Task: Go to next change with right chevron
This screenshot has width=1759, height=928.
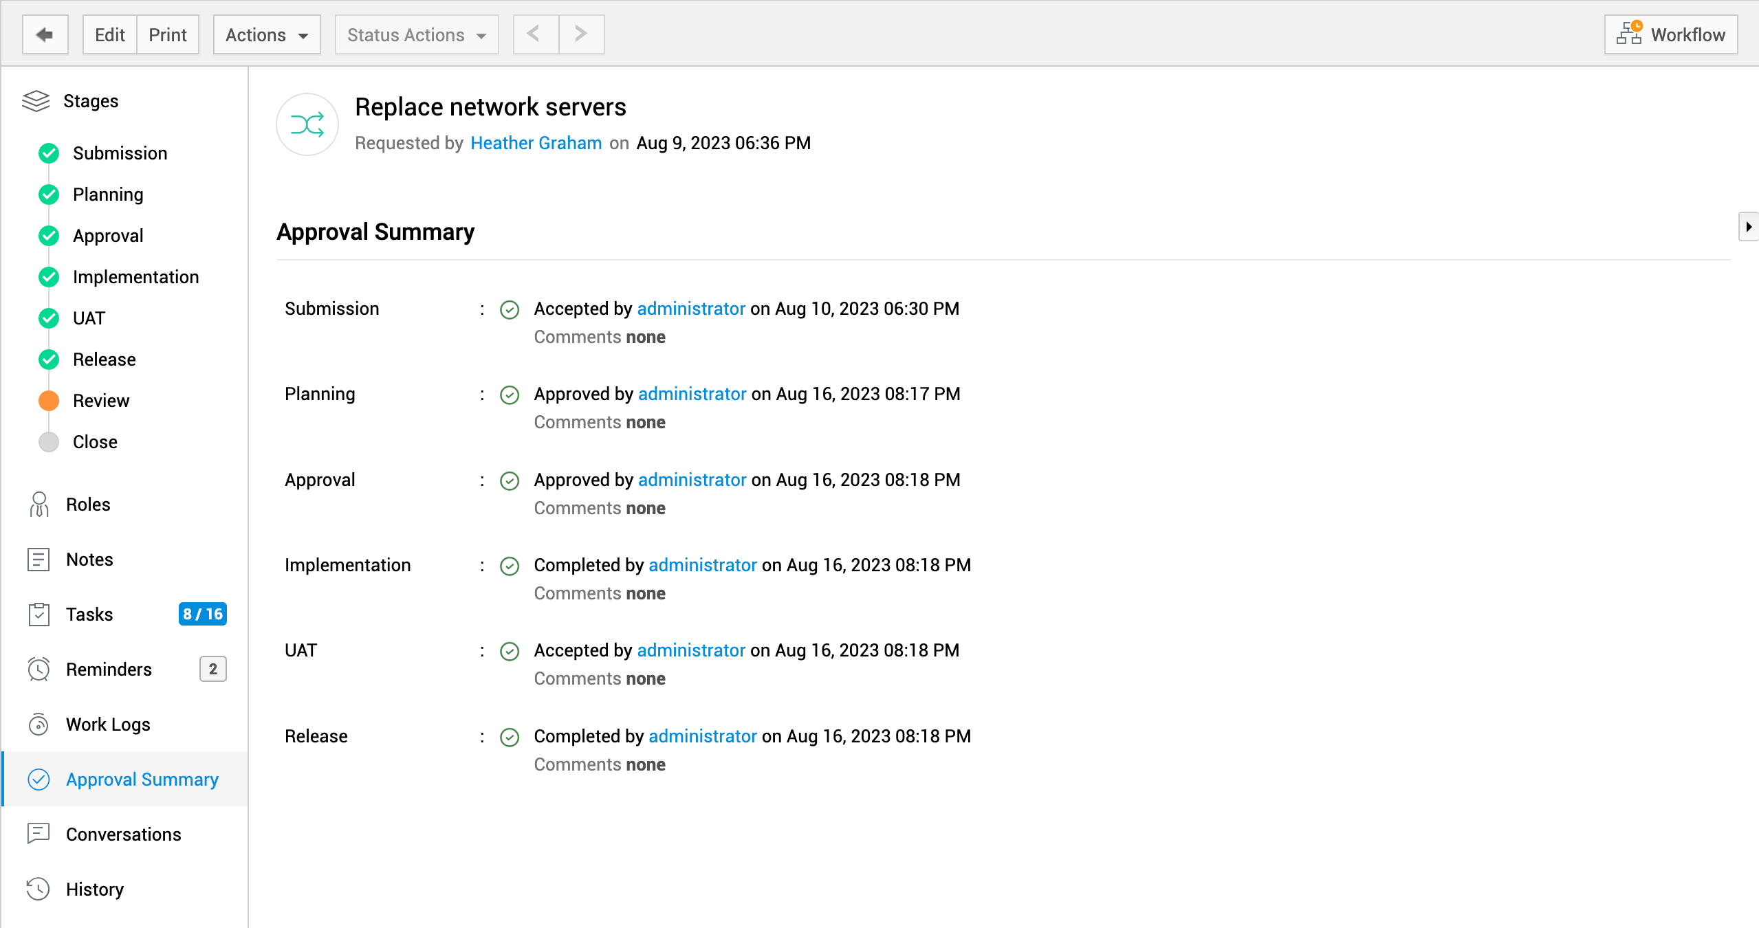Action: point(582,34)
